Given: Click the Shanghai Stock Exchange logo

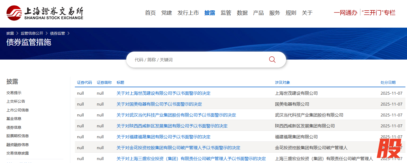Looking at the screenshot, I should pos(45,13).
